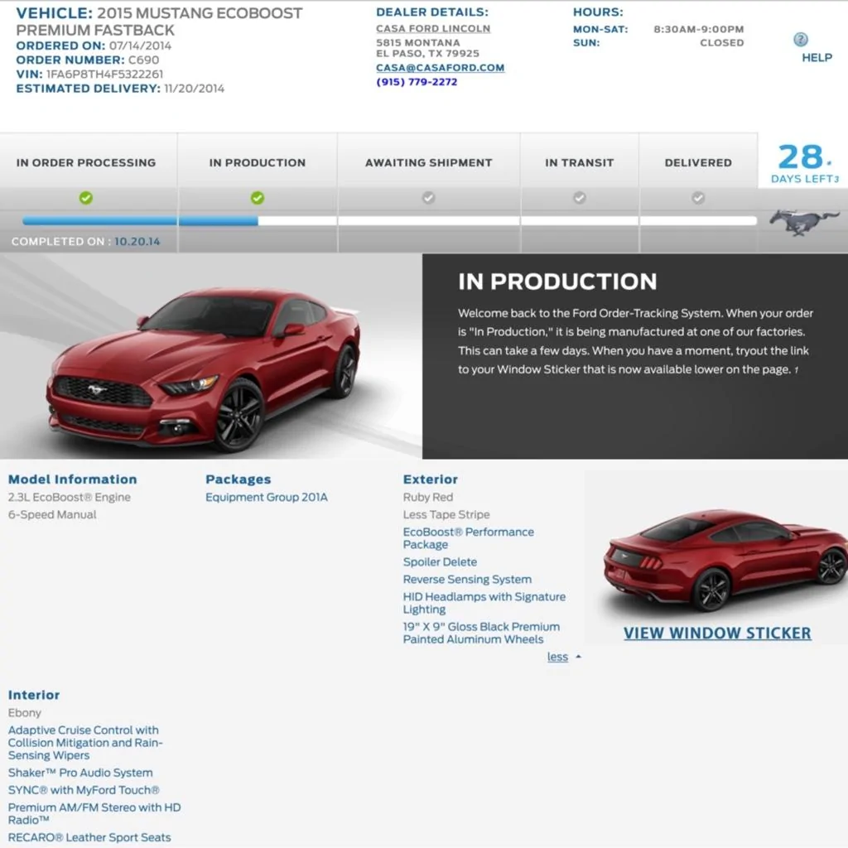Collapse the options list with less link
848x848 pixels.
557,657
